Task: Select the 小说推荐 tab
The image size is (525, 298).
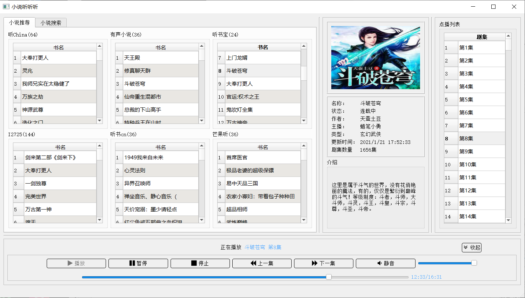Action: pyautogui.click(x=19, y=22)
